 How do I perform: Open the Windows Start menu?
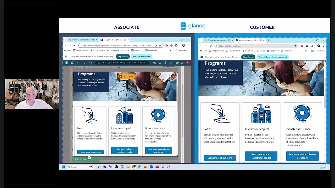[63, 167]
